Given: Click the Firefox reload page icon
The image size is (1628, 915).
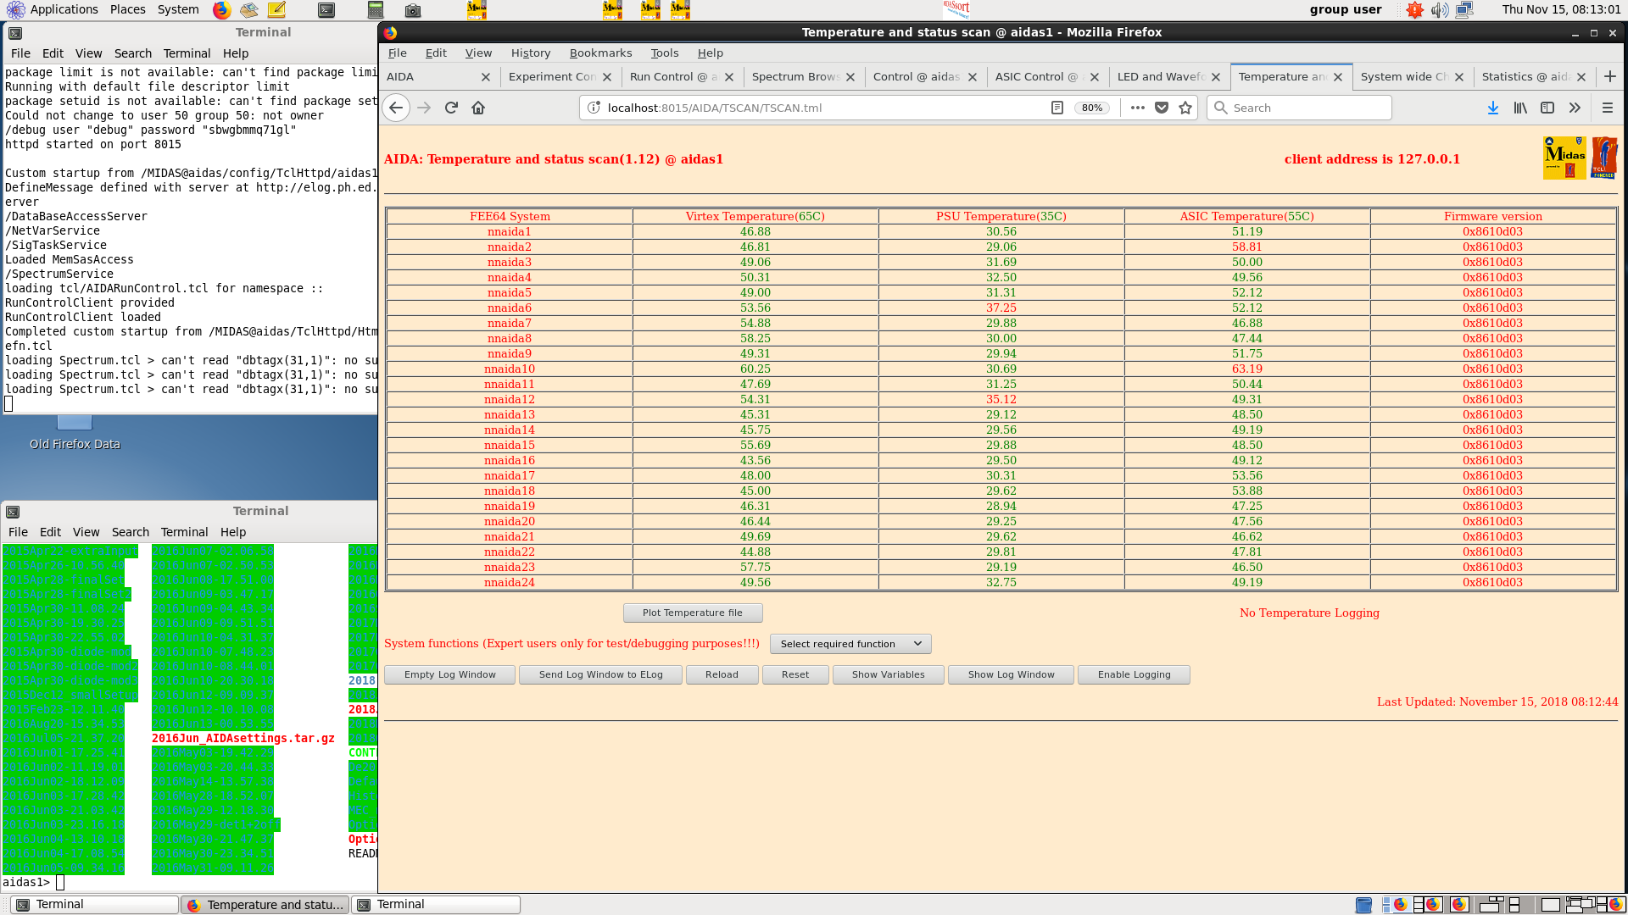Looking at the screenshot, I should 451,108.
